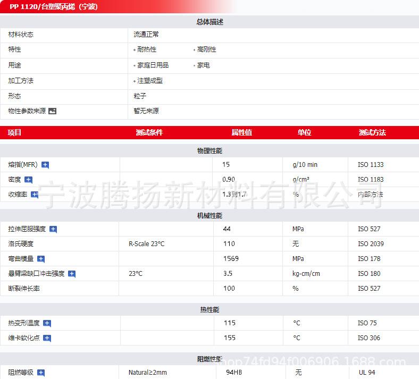
Task: Click the 属性值 column header
Action: point(241,132)
